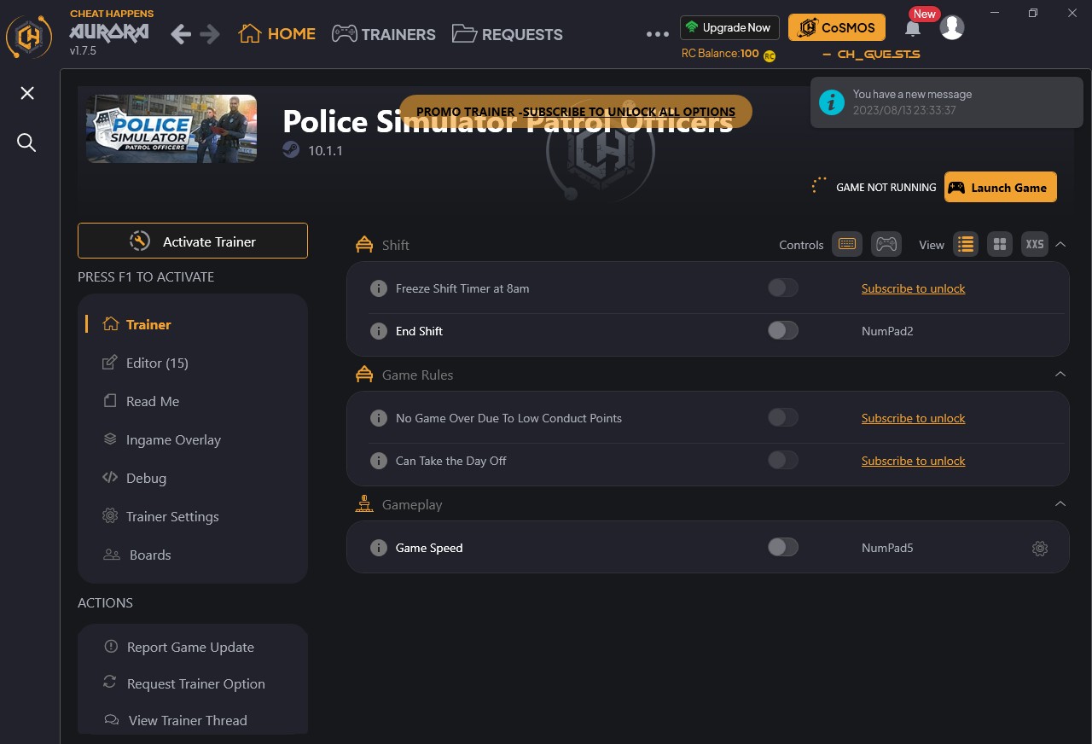Close the left sidebar with the X icon
The image size is (1092, 744).
[x=27, y=93]
